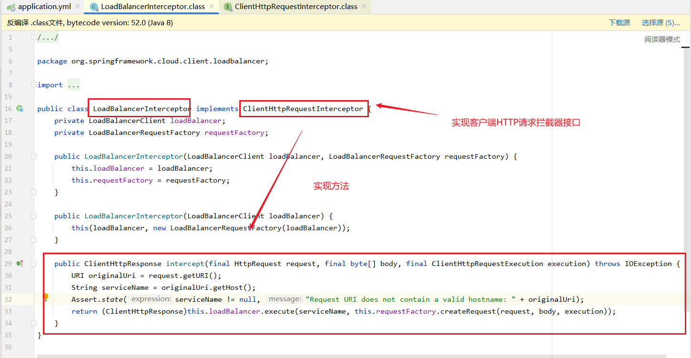Click the 选择源 (S)... link
This screenshot has width=691, height=358.
[661, 22]
